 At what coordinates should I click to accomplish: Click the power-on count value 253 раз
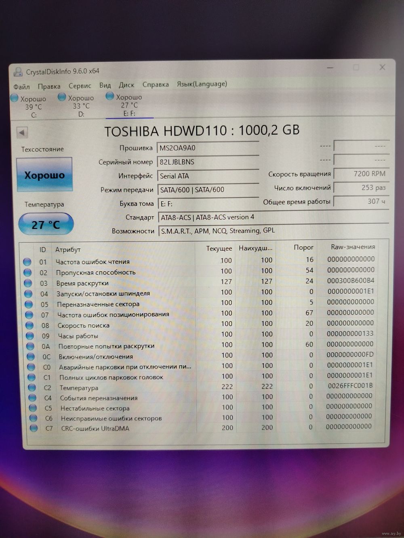pos(361,188)
